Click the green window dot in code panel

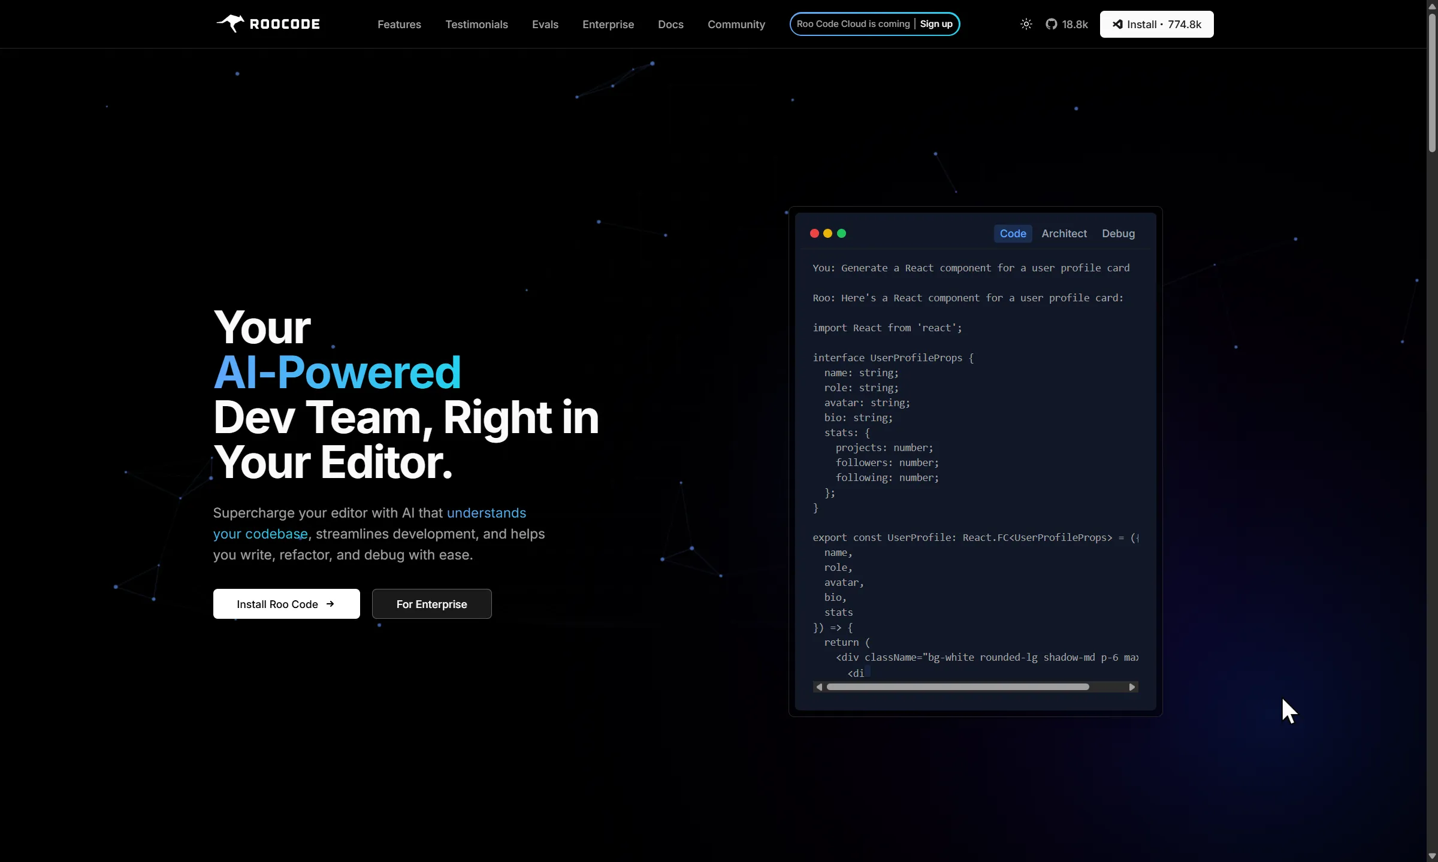coord(841,234)
